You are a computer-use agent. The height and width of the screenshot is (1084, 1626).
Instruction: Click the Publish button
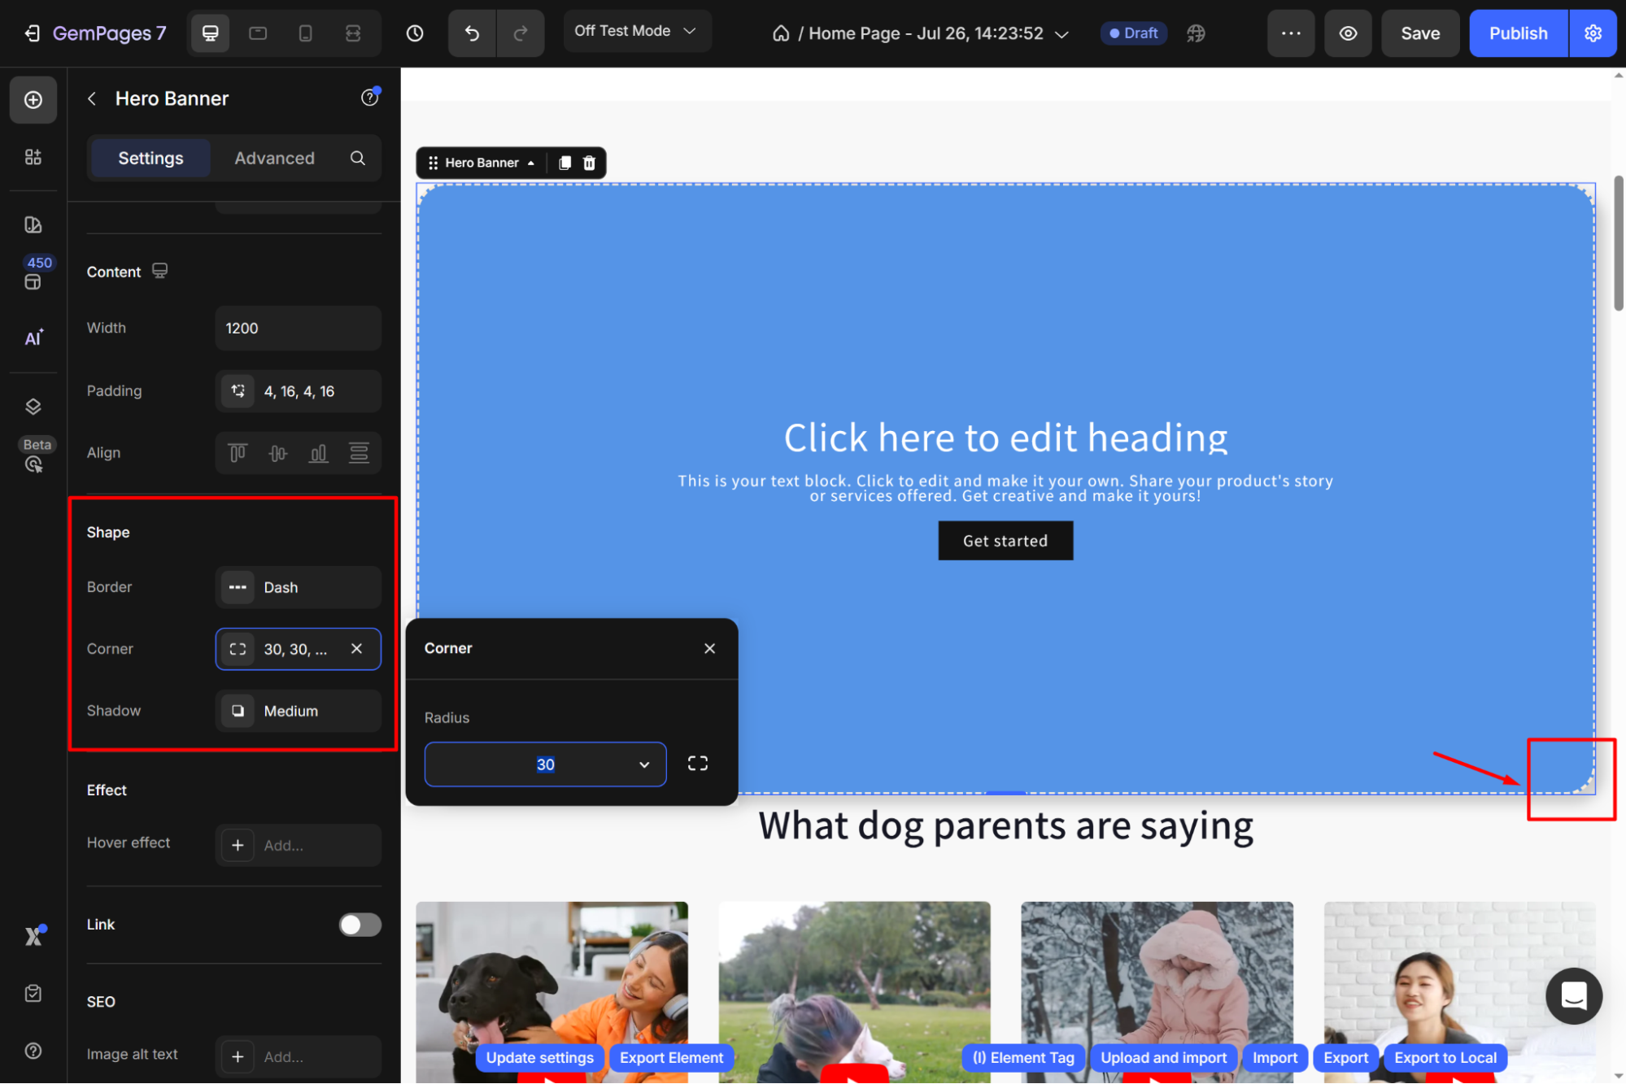[1518, 33]
